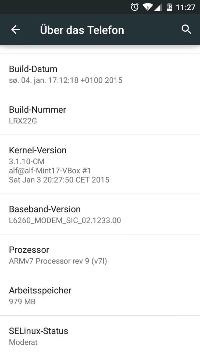This screenshot has width=200, height=356.
Task: Tap the L6260_MODEM_SIC baseband value
Action: click(65, 220)
